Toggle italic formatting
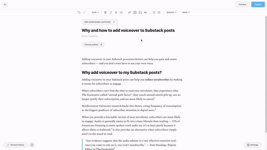This screenshot has height=150, width=267. [111, 12]
